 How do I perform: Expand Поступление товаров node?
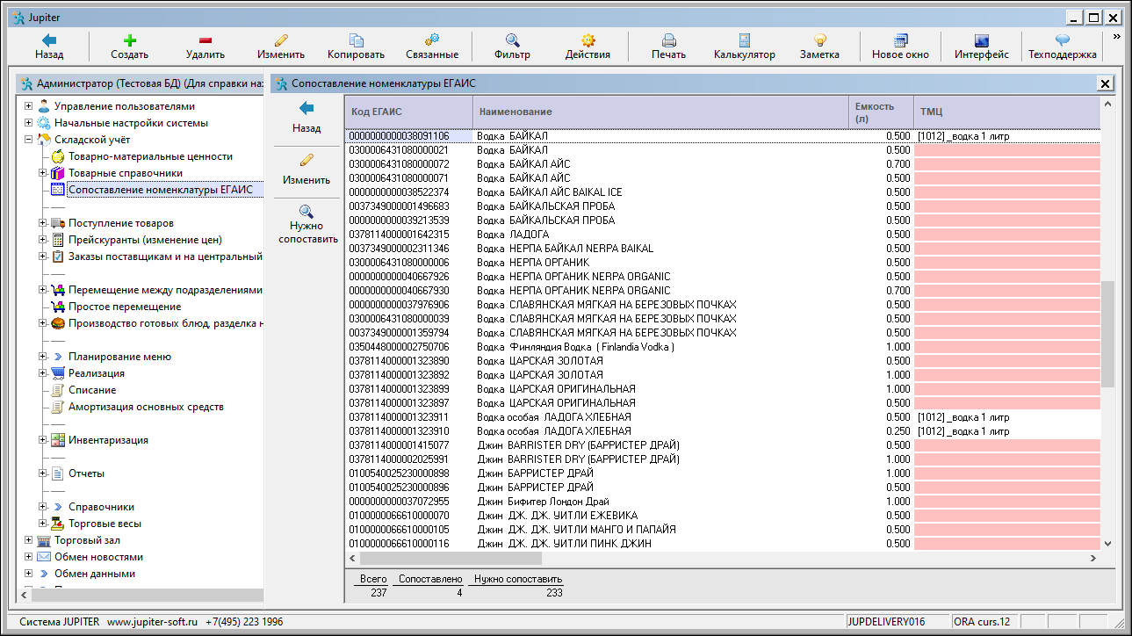[x=43, y=223]
